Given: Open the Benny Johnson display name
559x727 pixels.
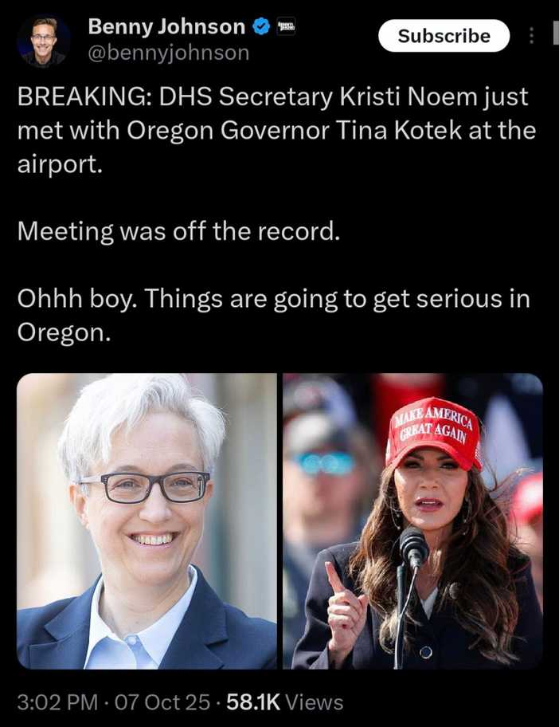Looking at the screenshot, I should tap(166, 27).
